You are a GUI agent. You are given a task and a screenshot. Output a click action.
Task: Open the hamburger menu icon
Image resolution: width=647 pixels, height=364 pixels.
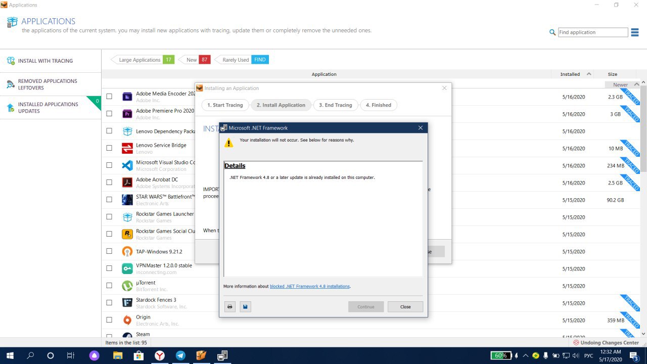(x=635, y=32)
